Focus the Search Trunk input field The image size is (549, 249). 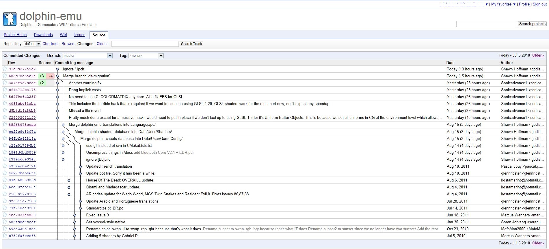coord(145,44)
